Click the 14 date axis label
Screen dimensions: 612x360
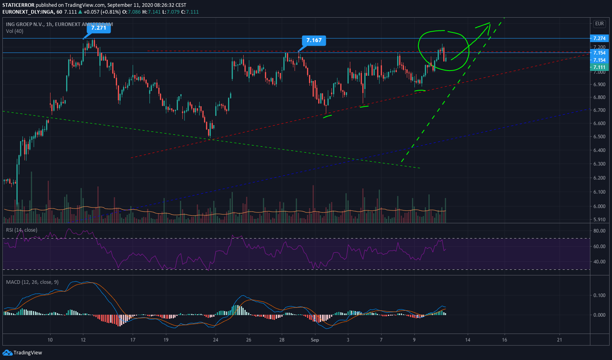468,340
